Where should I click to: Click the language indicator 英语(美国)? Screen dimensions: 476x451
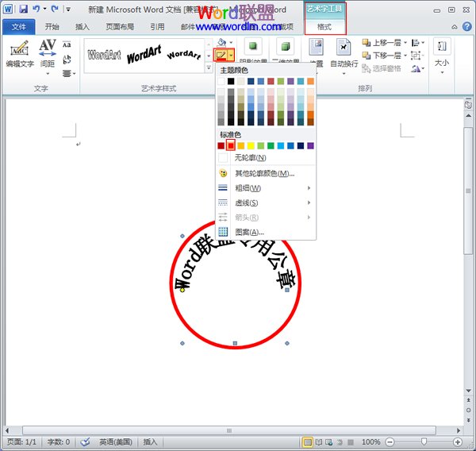[116, 441]
